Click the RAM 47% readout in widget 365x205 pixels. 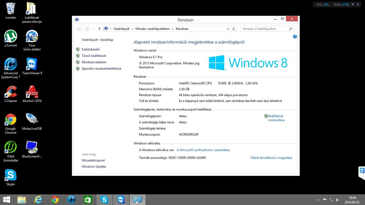point(341,5)
